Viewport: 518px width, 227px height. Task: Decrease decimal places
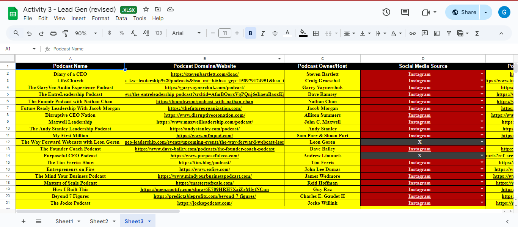[133, 33]
